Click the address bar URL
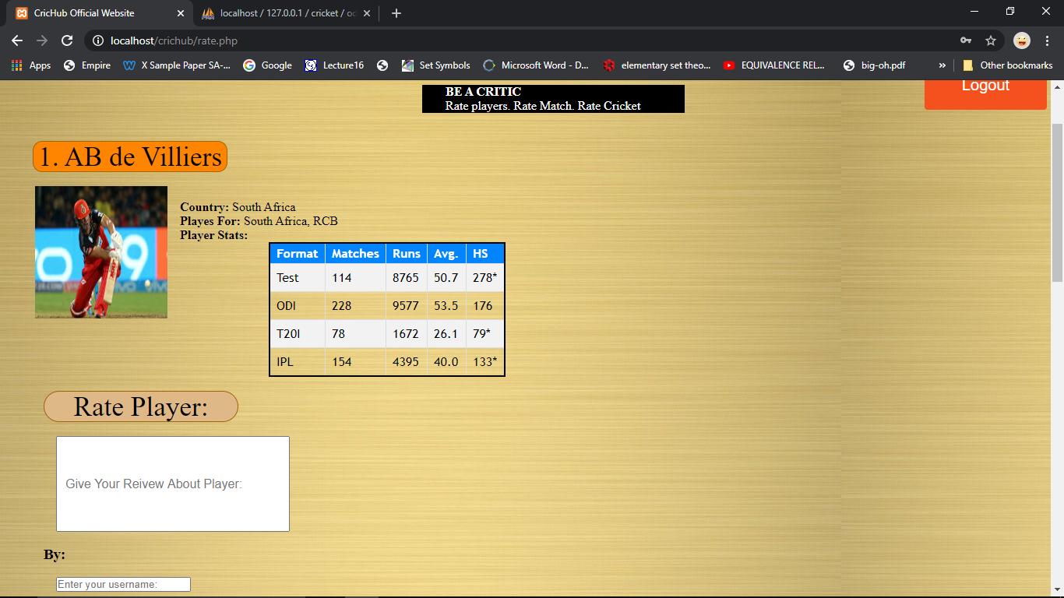The height and width of the screenshot is (598, 1064). pyautogui.click(x=174, y=40)
